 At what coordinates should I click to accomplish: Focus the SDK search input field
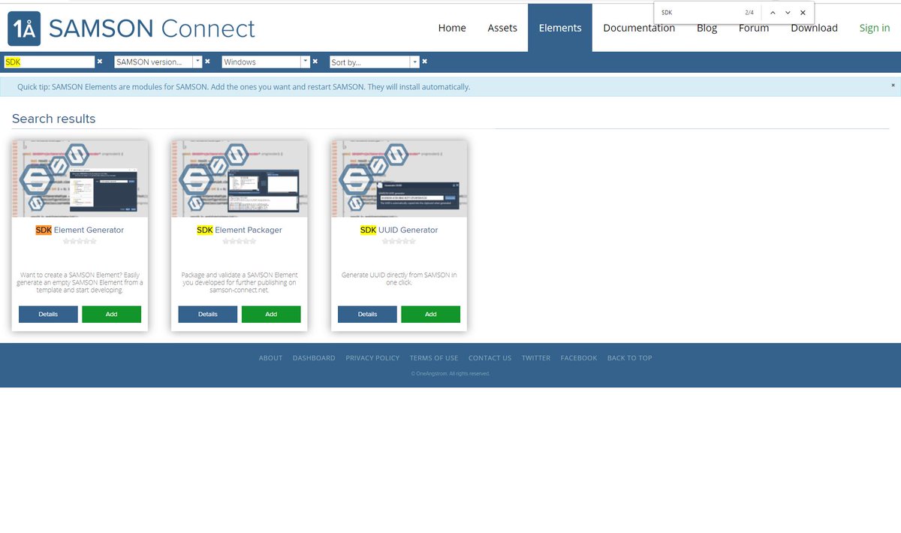pyautogui.click(x=49, y=62)
